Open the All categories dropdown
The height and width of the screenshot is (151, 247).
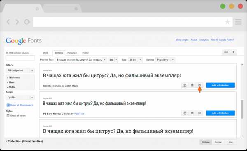point(20,71)
